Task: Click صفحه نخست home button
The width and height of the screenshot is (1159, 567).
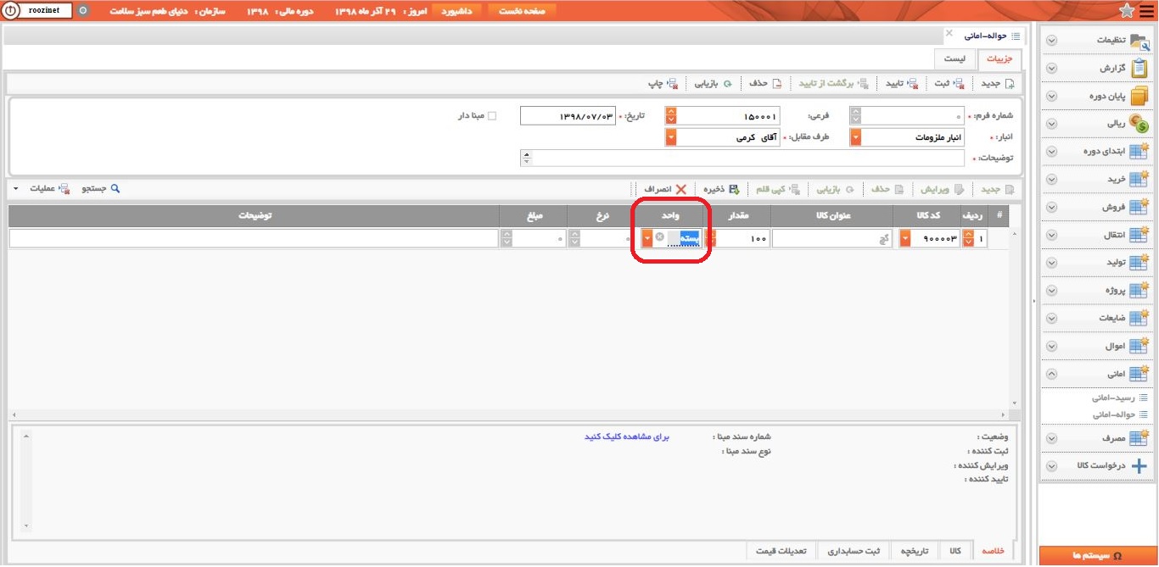Action: [523, 11]
